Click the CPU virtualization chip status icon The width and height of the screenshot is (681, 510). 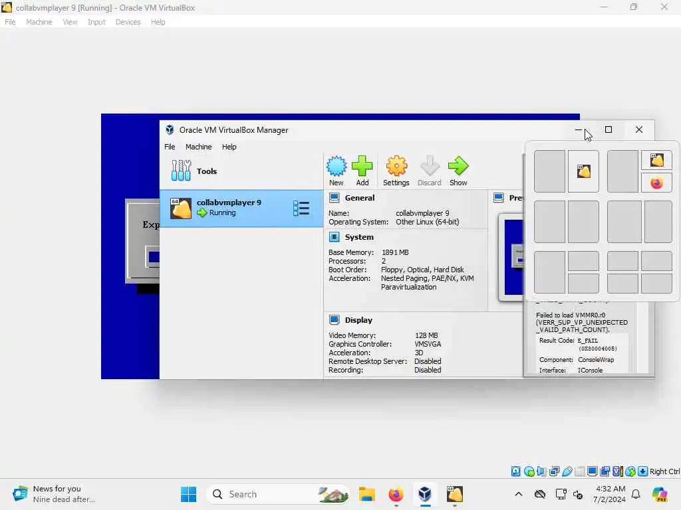(618, 471)
